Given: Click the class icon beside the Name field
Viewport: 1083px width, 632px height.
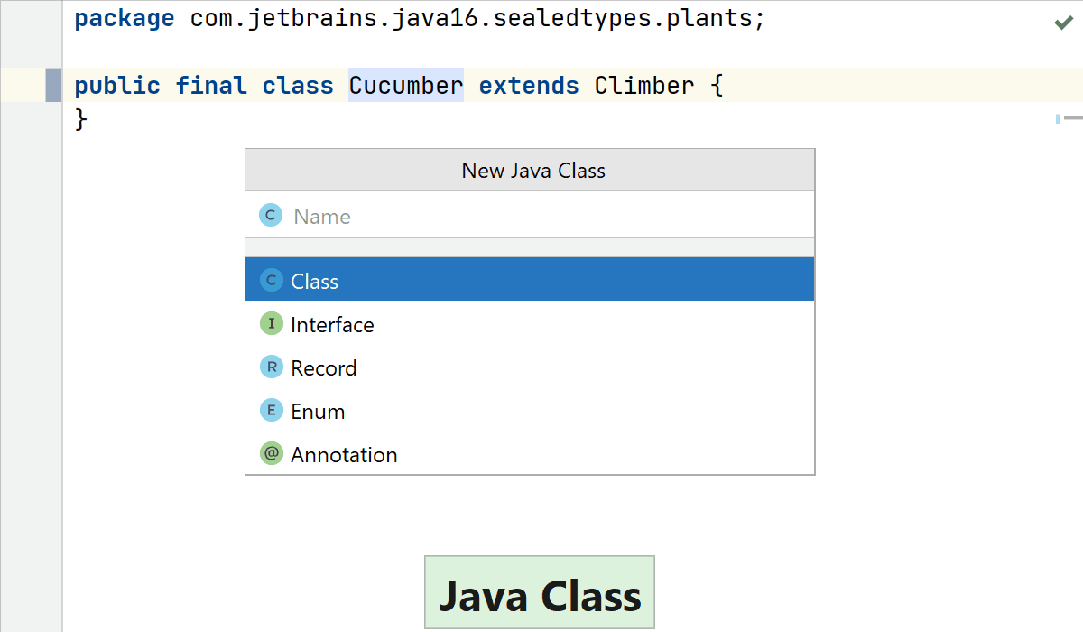Looking at the screenshot, I should point(270,215).
